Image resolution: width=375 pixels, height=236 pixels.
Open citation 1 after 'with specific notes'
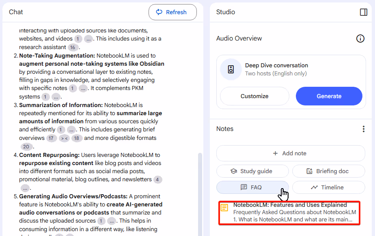tap(73, 88)
